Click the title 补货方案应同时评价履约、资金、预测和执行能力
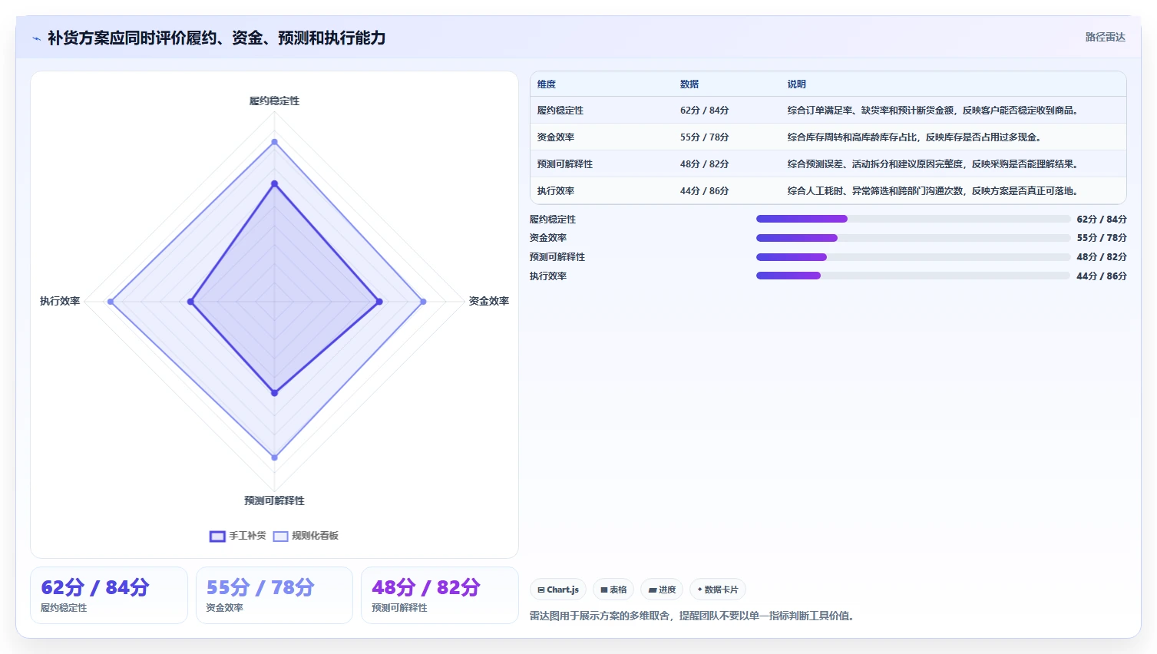 point(217,38)
